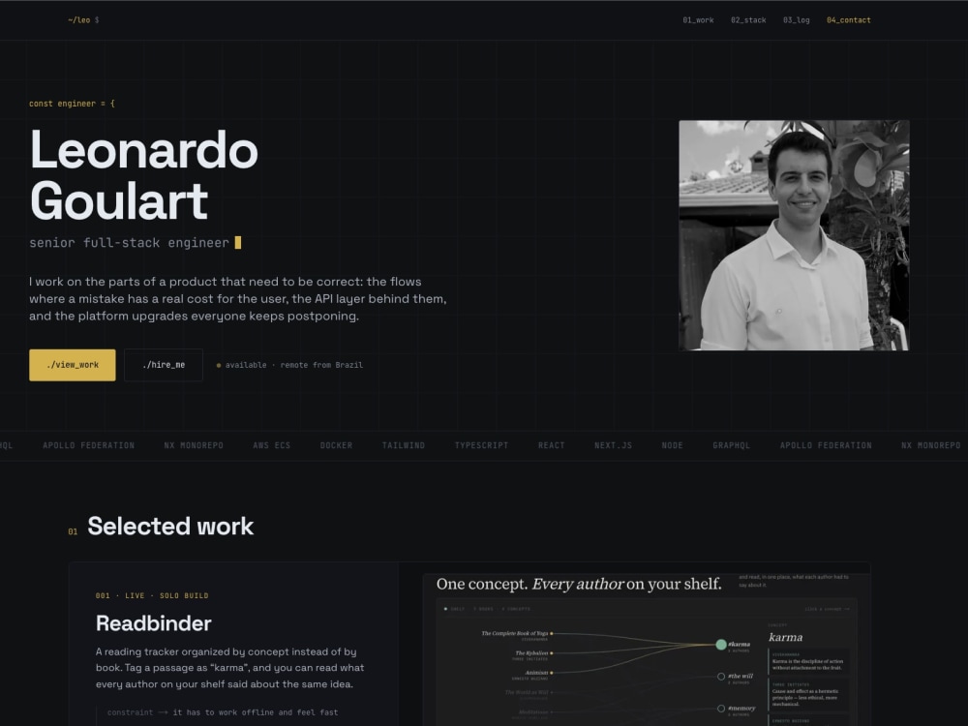The width and height of the screenshot is (968, 726).
Task: Click the first APOLLO FEDERATION marquee label
Action: click(x=88, y=445)
